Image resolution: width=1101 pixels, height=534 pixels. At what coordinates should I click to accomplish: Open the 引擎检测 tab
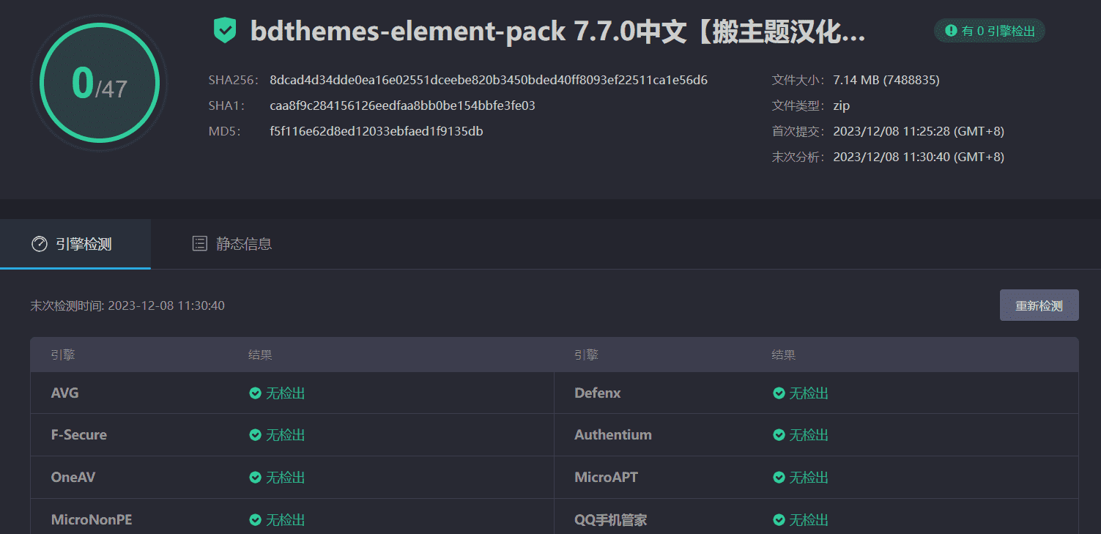(75, 244)
